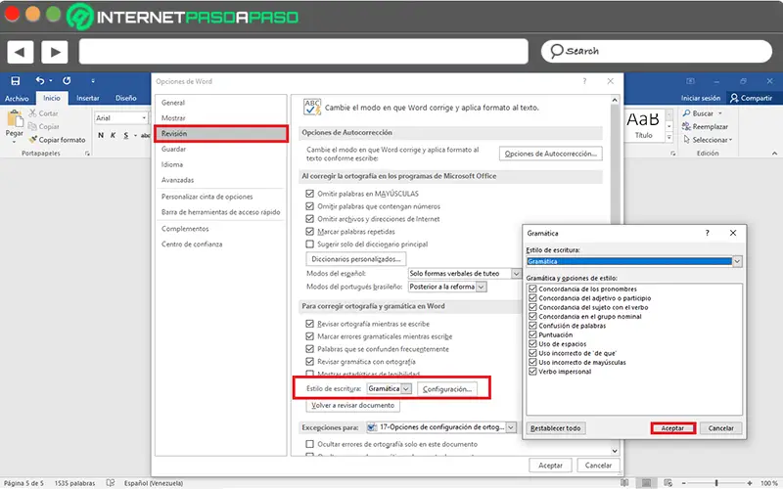Image resolution: width=783 pixels, height=489 pixels.
Task: Open Excepciones para document dropdown
Action: coord(511,427)
